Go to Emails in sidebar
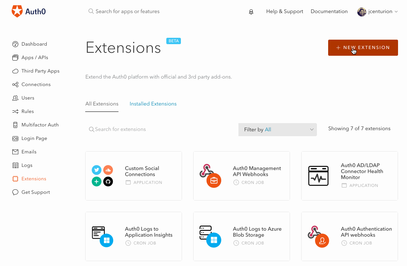The width and height of the screenshot is (407, 266). click(29, 152)
